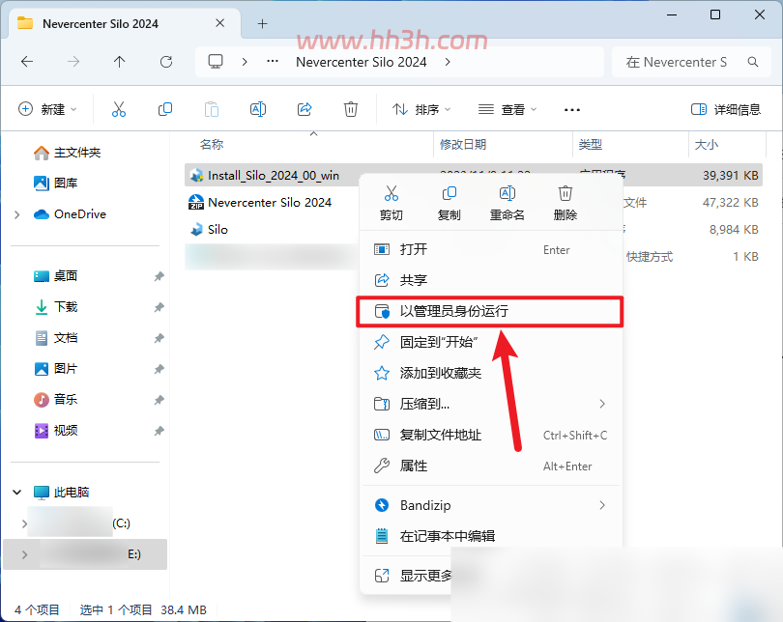Click the search box 在 Nevercenter S
Image resolution: width=783 pixels, height=622 pixels.
coord(691,62)
